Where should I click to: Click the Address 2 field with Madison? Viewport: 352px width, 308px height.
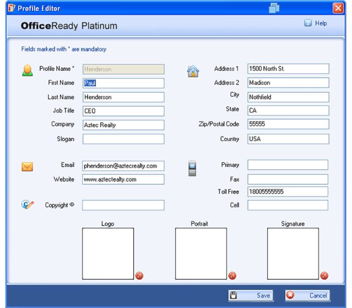[x=288, y=82]
